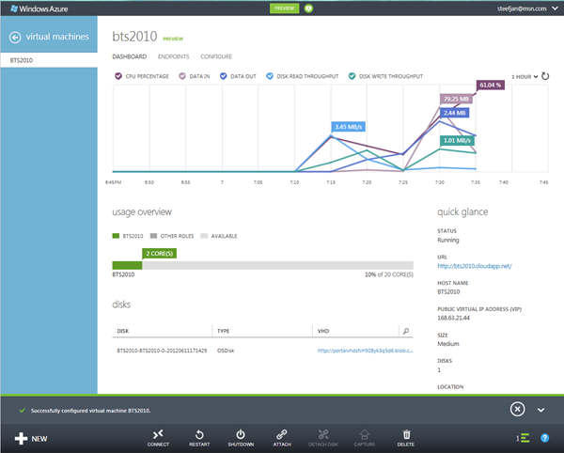This screenshot has width=564, height=453.
Task: Dismiss the success notification with X
Action: pyautogui.click(x=517, y=409)
